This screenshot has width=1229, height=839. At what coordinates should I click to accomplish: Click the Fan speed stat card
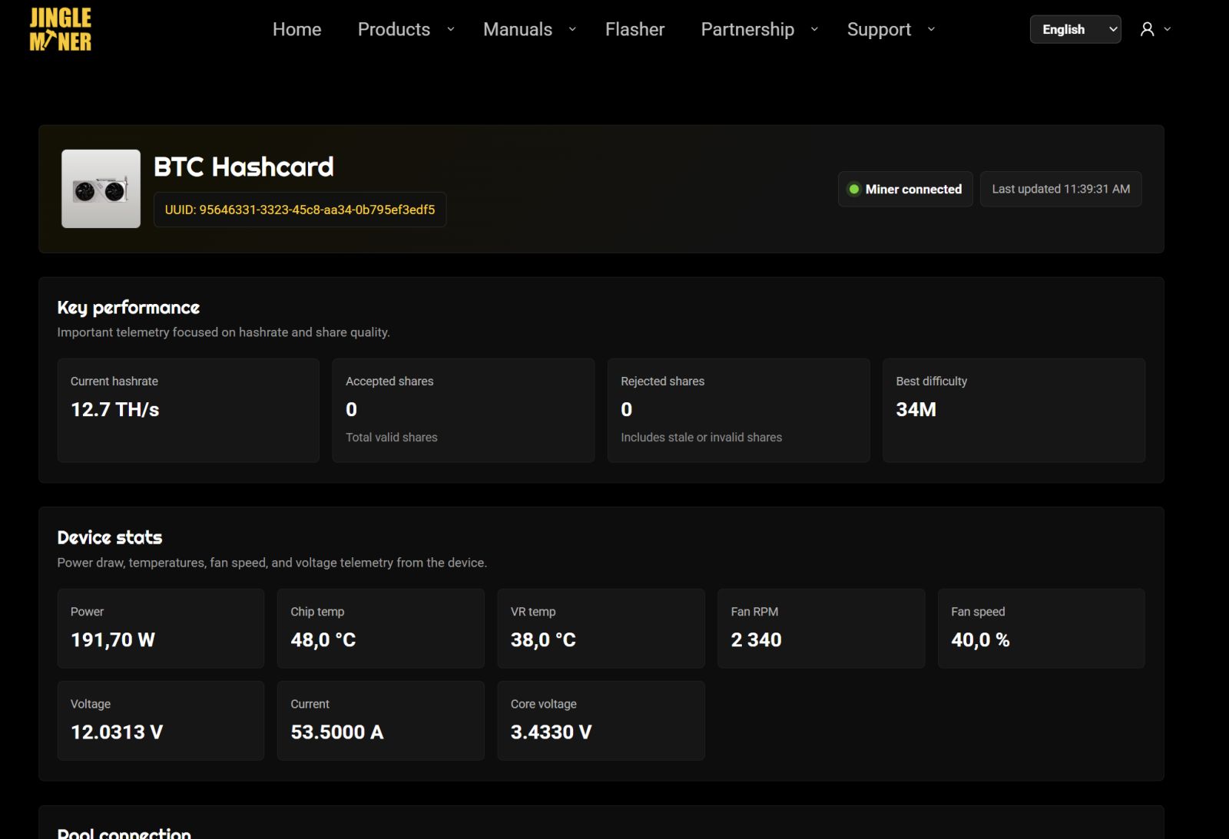pyautogui.click(x=1041, y=628)
